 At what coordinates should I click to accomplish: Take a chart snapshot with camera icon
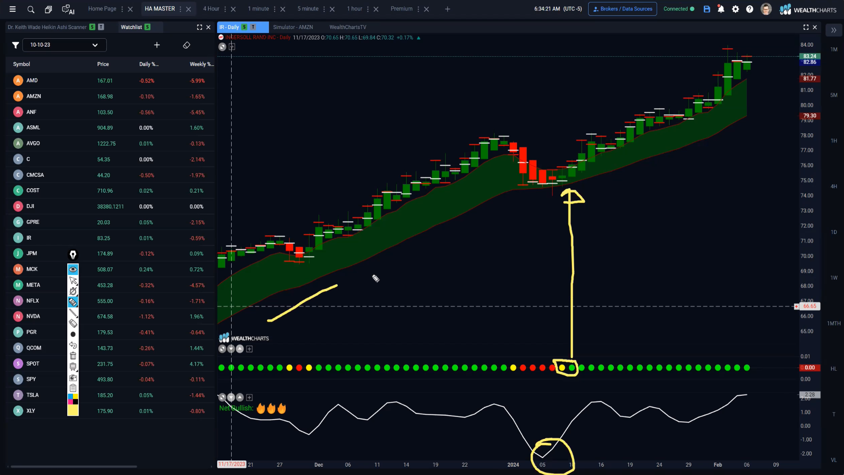[x=73, y=377]
